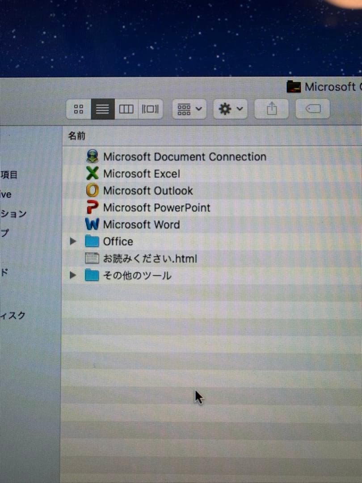Select the Microsoft PowerPoint name text
The height and width of the screenshot is (483, 362).
pos(157,208)
